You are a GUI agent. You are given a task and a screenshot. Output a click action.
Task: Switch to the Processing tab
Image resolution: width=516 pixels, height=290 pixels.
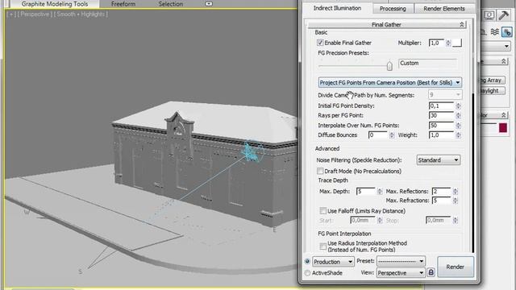click(393, 9)
